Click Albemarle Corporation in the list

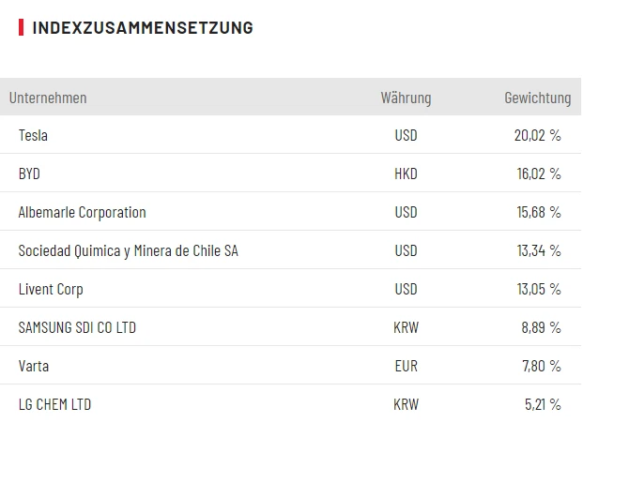[x=82, y=212]
